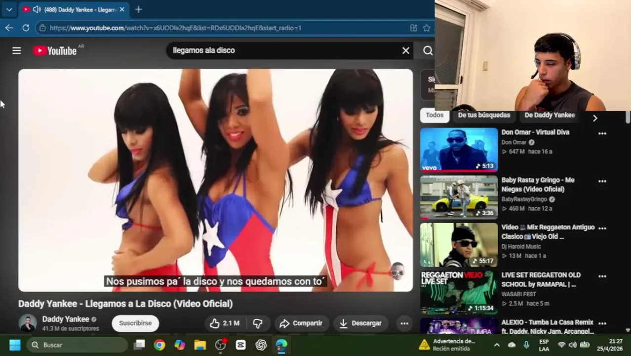
Task: Select the 'De Daddy Yankee' filter chip
Action: [x=550, y=115]
